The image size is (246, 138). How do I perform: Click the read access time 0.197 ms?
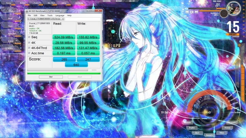click(x=64, y=53)
